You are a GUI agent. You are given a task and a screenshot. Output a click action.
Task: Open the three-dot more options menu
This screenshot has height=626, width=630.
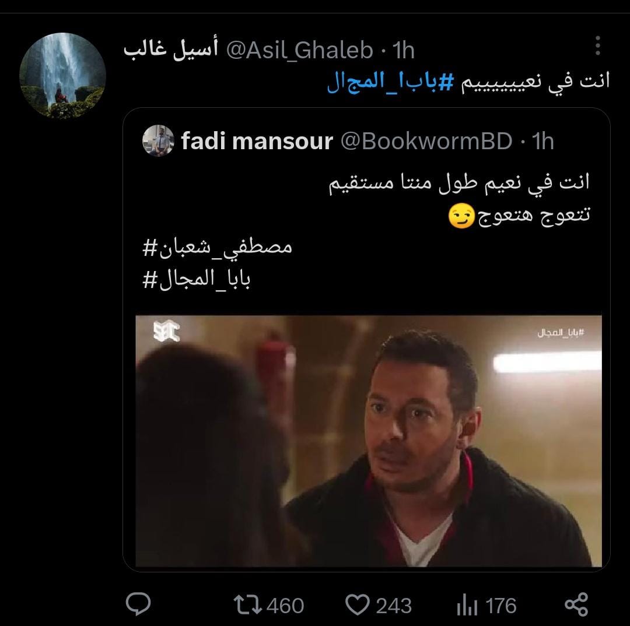pos(598,45)
